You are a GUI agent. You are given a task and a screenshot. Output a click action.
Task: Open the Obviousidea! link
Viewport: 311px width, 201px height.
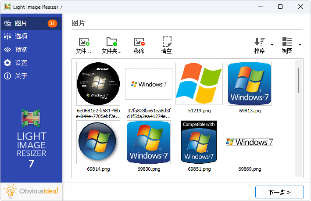pyautogui.click(x=39, y=191)
